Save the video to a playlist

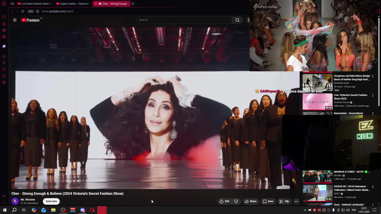point(268,202)
